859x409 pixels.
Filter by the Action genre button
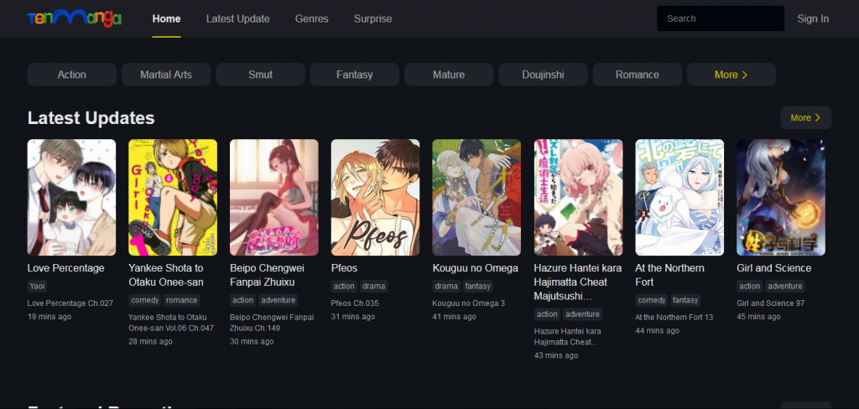coord(72,75)
